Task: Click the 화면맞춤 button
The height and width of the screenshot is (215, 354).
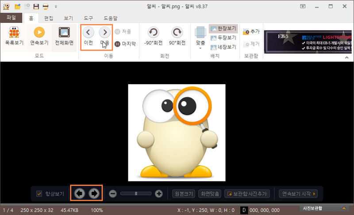Action: pyautogui.click(x=210, y=194)
